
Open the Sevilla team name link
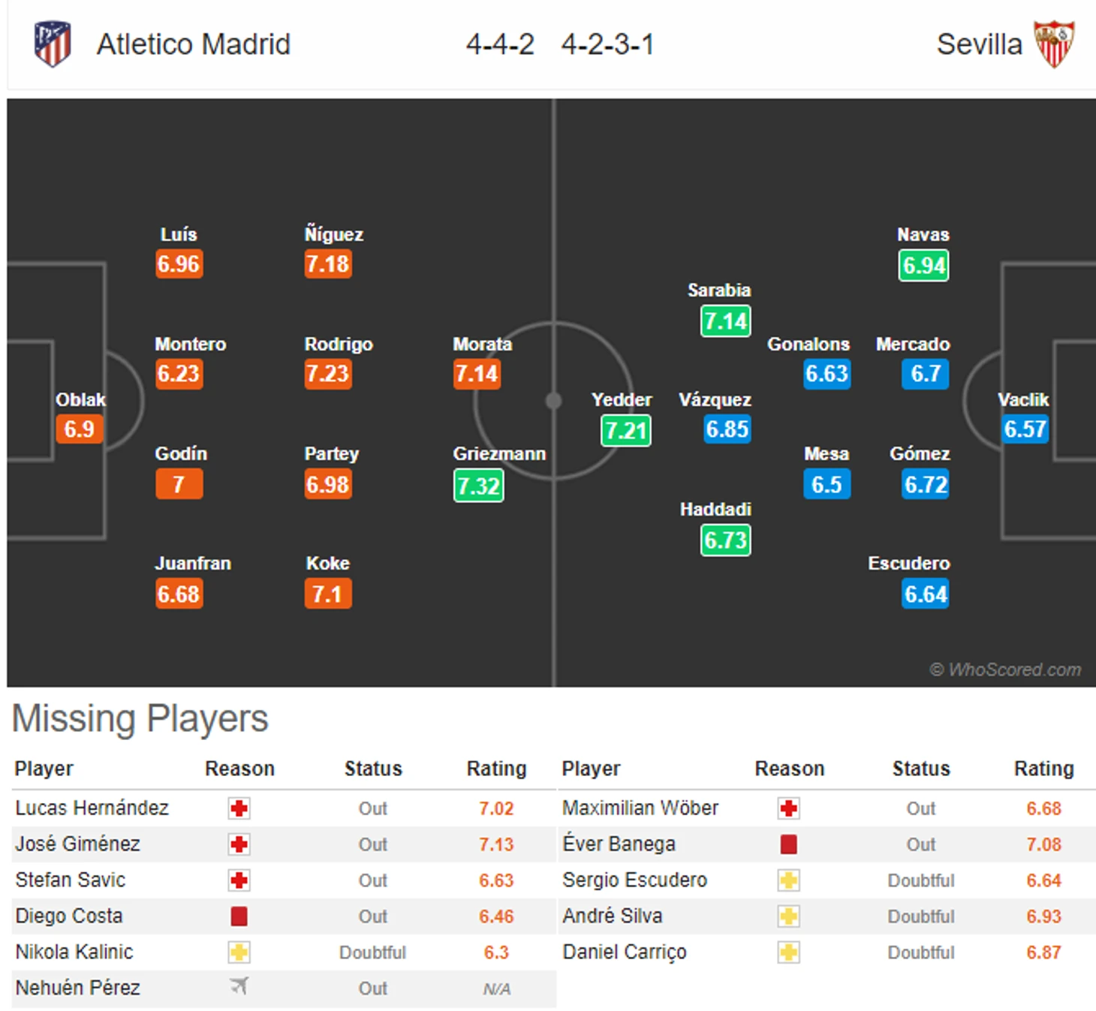(x=980, y=44)
